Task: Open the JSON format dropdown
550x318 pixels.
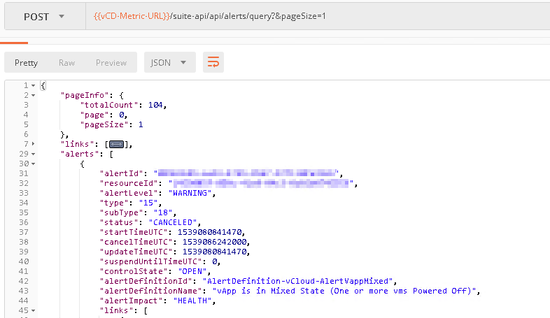Action: pyautogui.click(x=169, y=62)
